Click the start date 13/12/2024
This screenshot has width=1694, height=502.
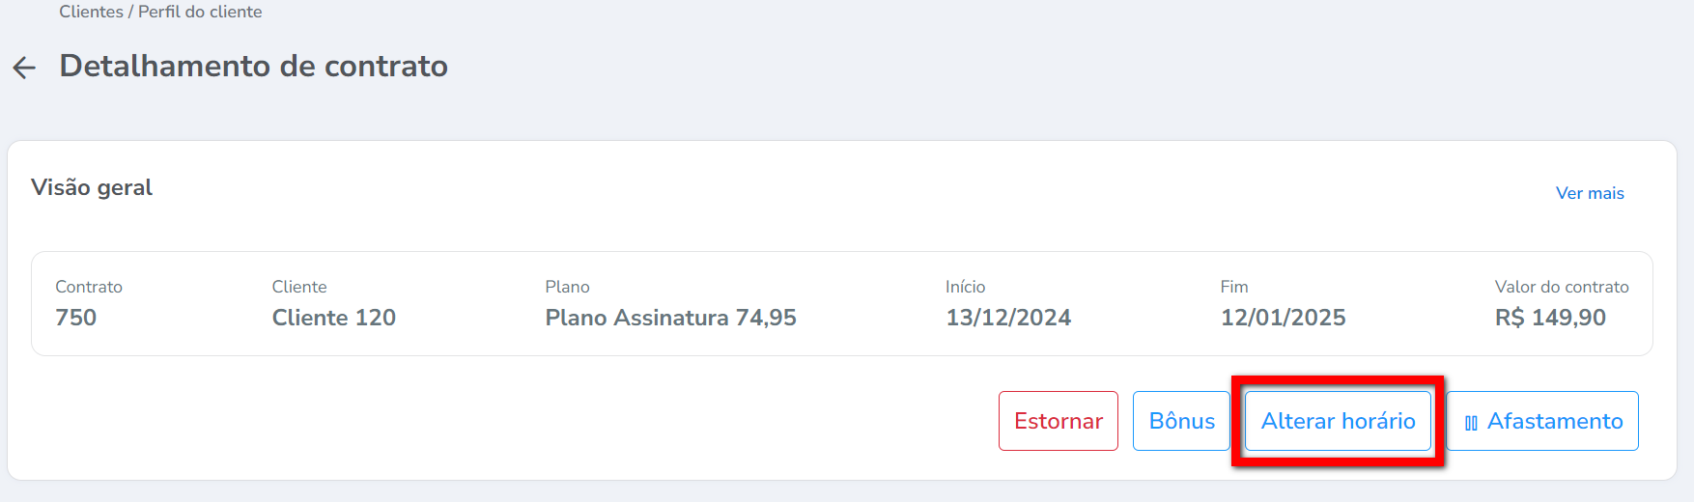(1008, 318)
